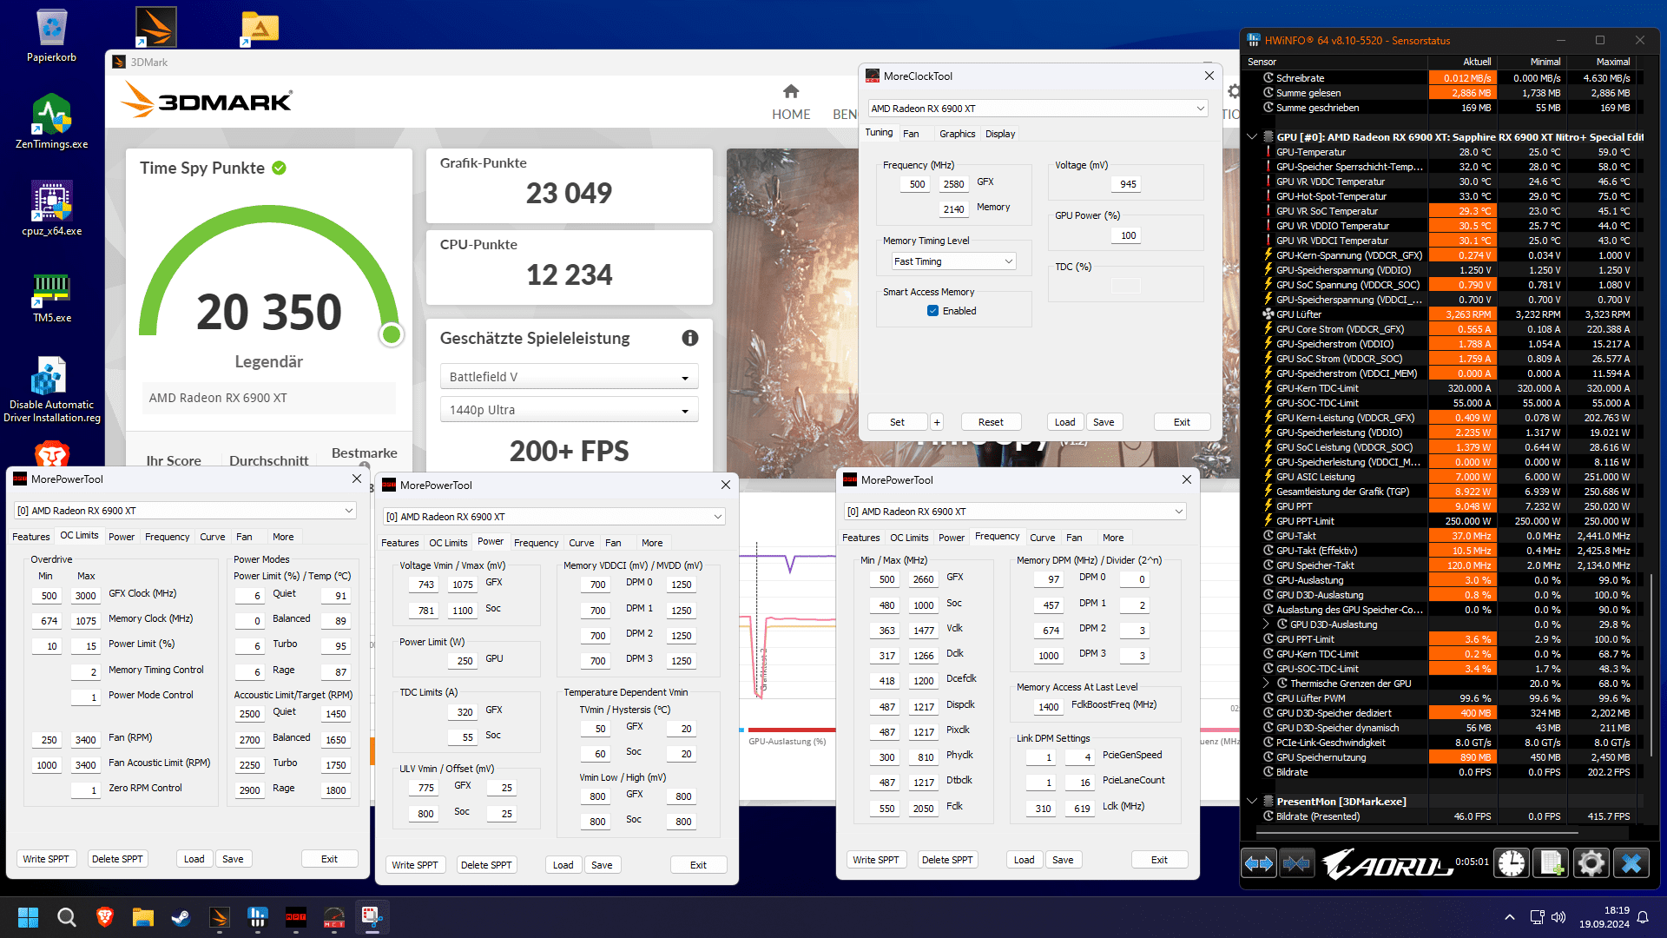The image size is (1667, 938).
Task: Open HWiNFO sensor settings gear icon
Action: pos(1591,863)
